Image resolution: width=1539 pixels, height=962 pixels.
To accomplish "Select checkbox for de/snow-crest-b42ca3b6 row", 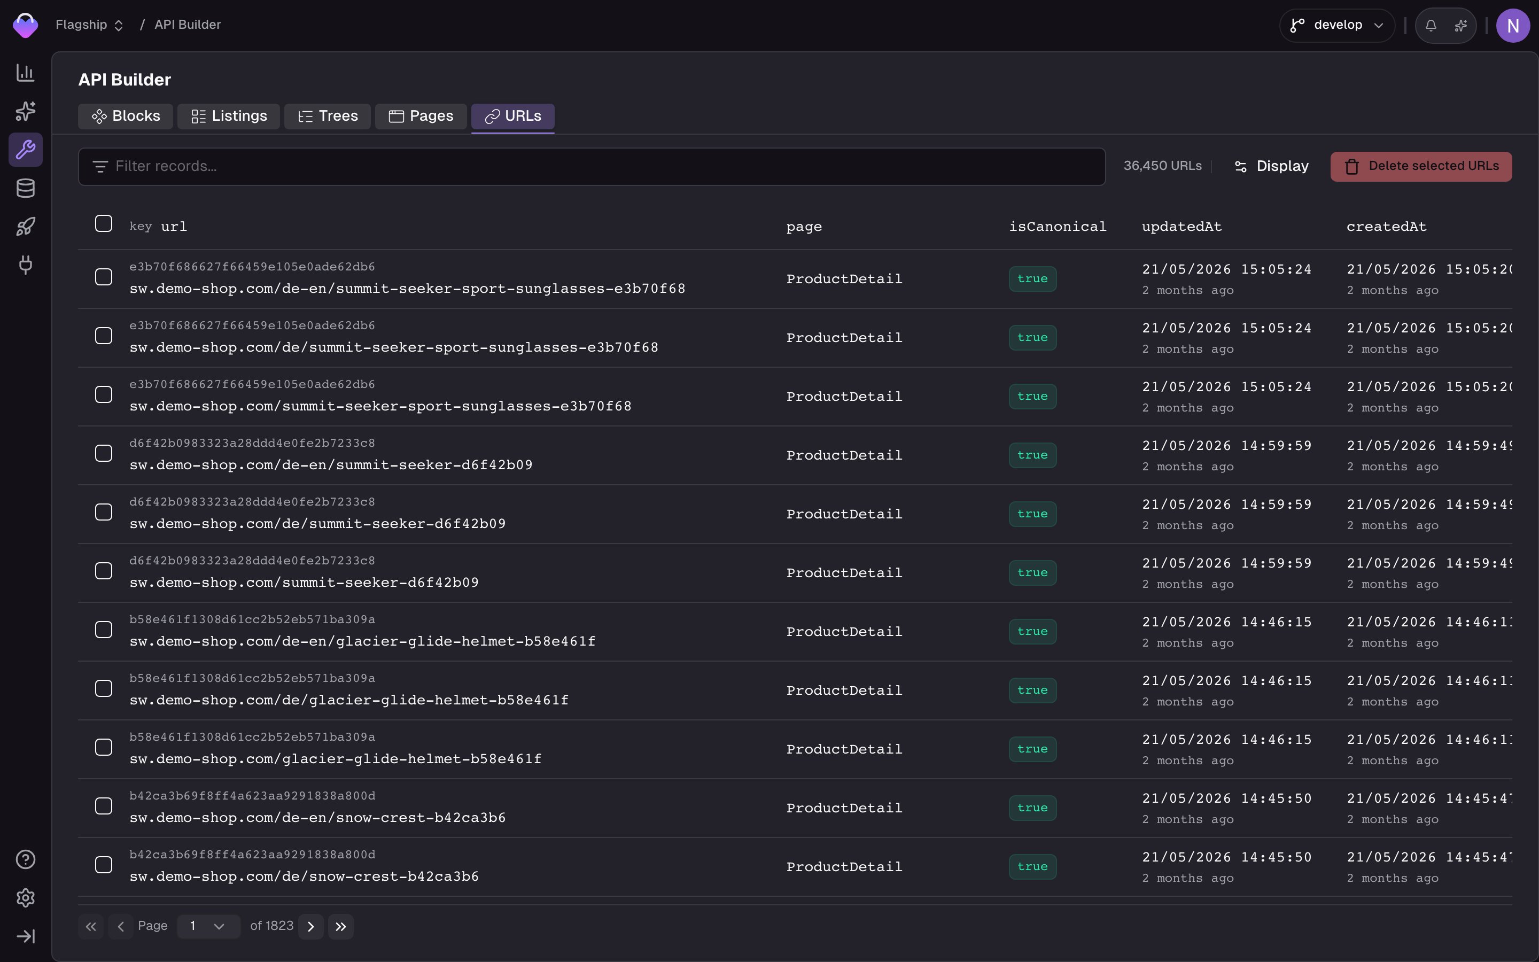I will [104, 865].
